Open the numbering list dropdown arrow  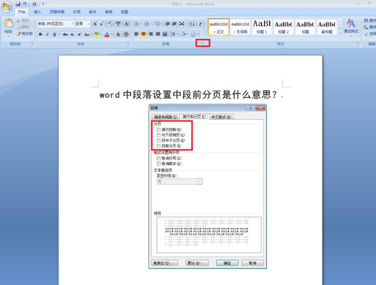pos(152,24)
